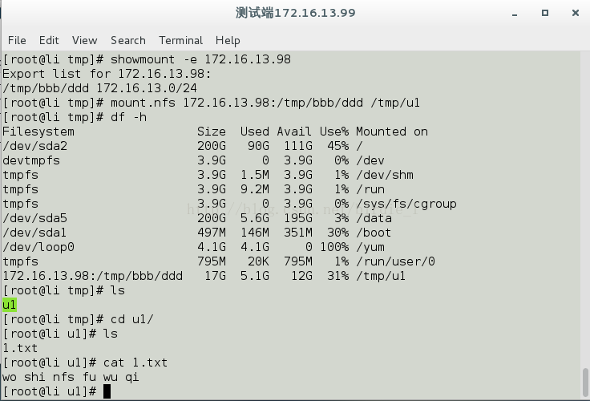Click the vertical scrollbar thumb
The width and height of the screenshot is (590, 401).
(x=584, y=382)
